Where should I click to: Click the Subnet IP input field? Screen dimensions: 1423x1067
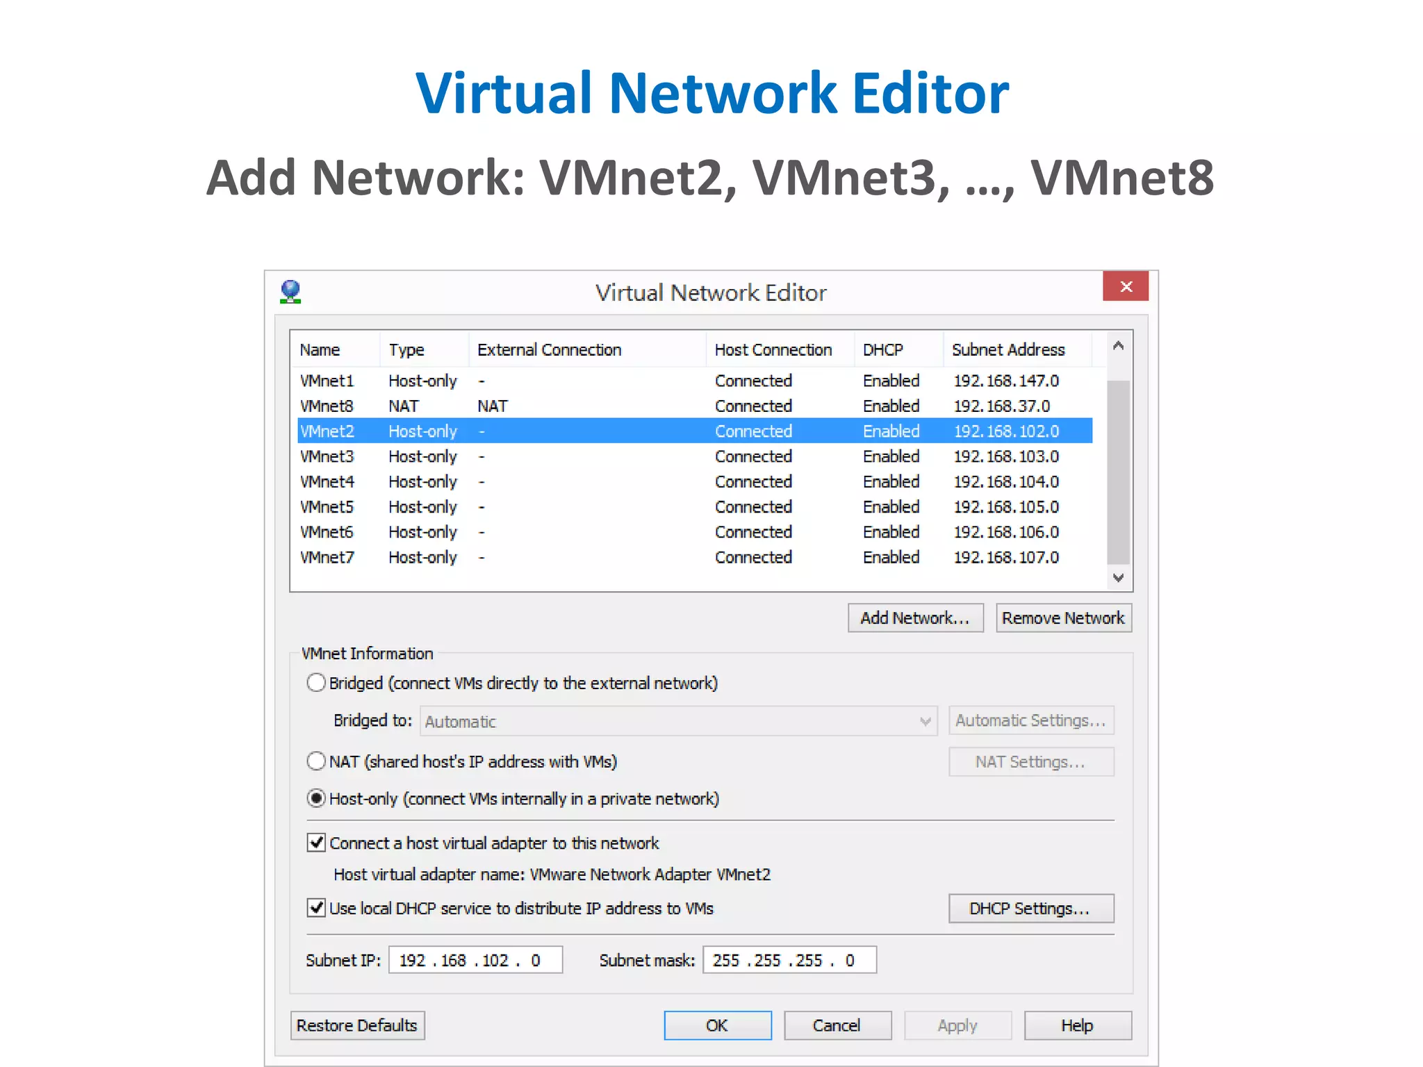click(475, 960)
